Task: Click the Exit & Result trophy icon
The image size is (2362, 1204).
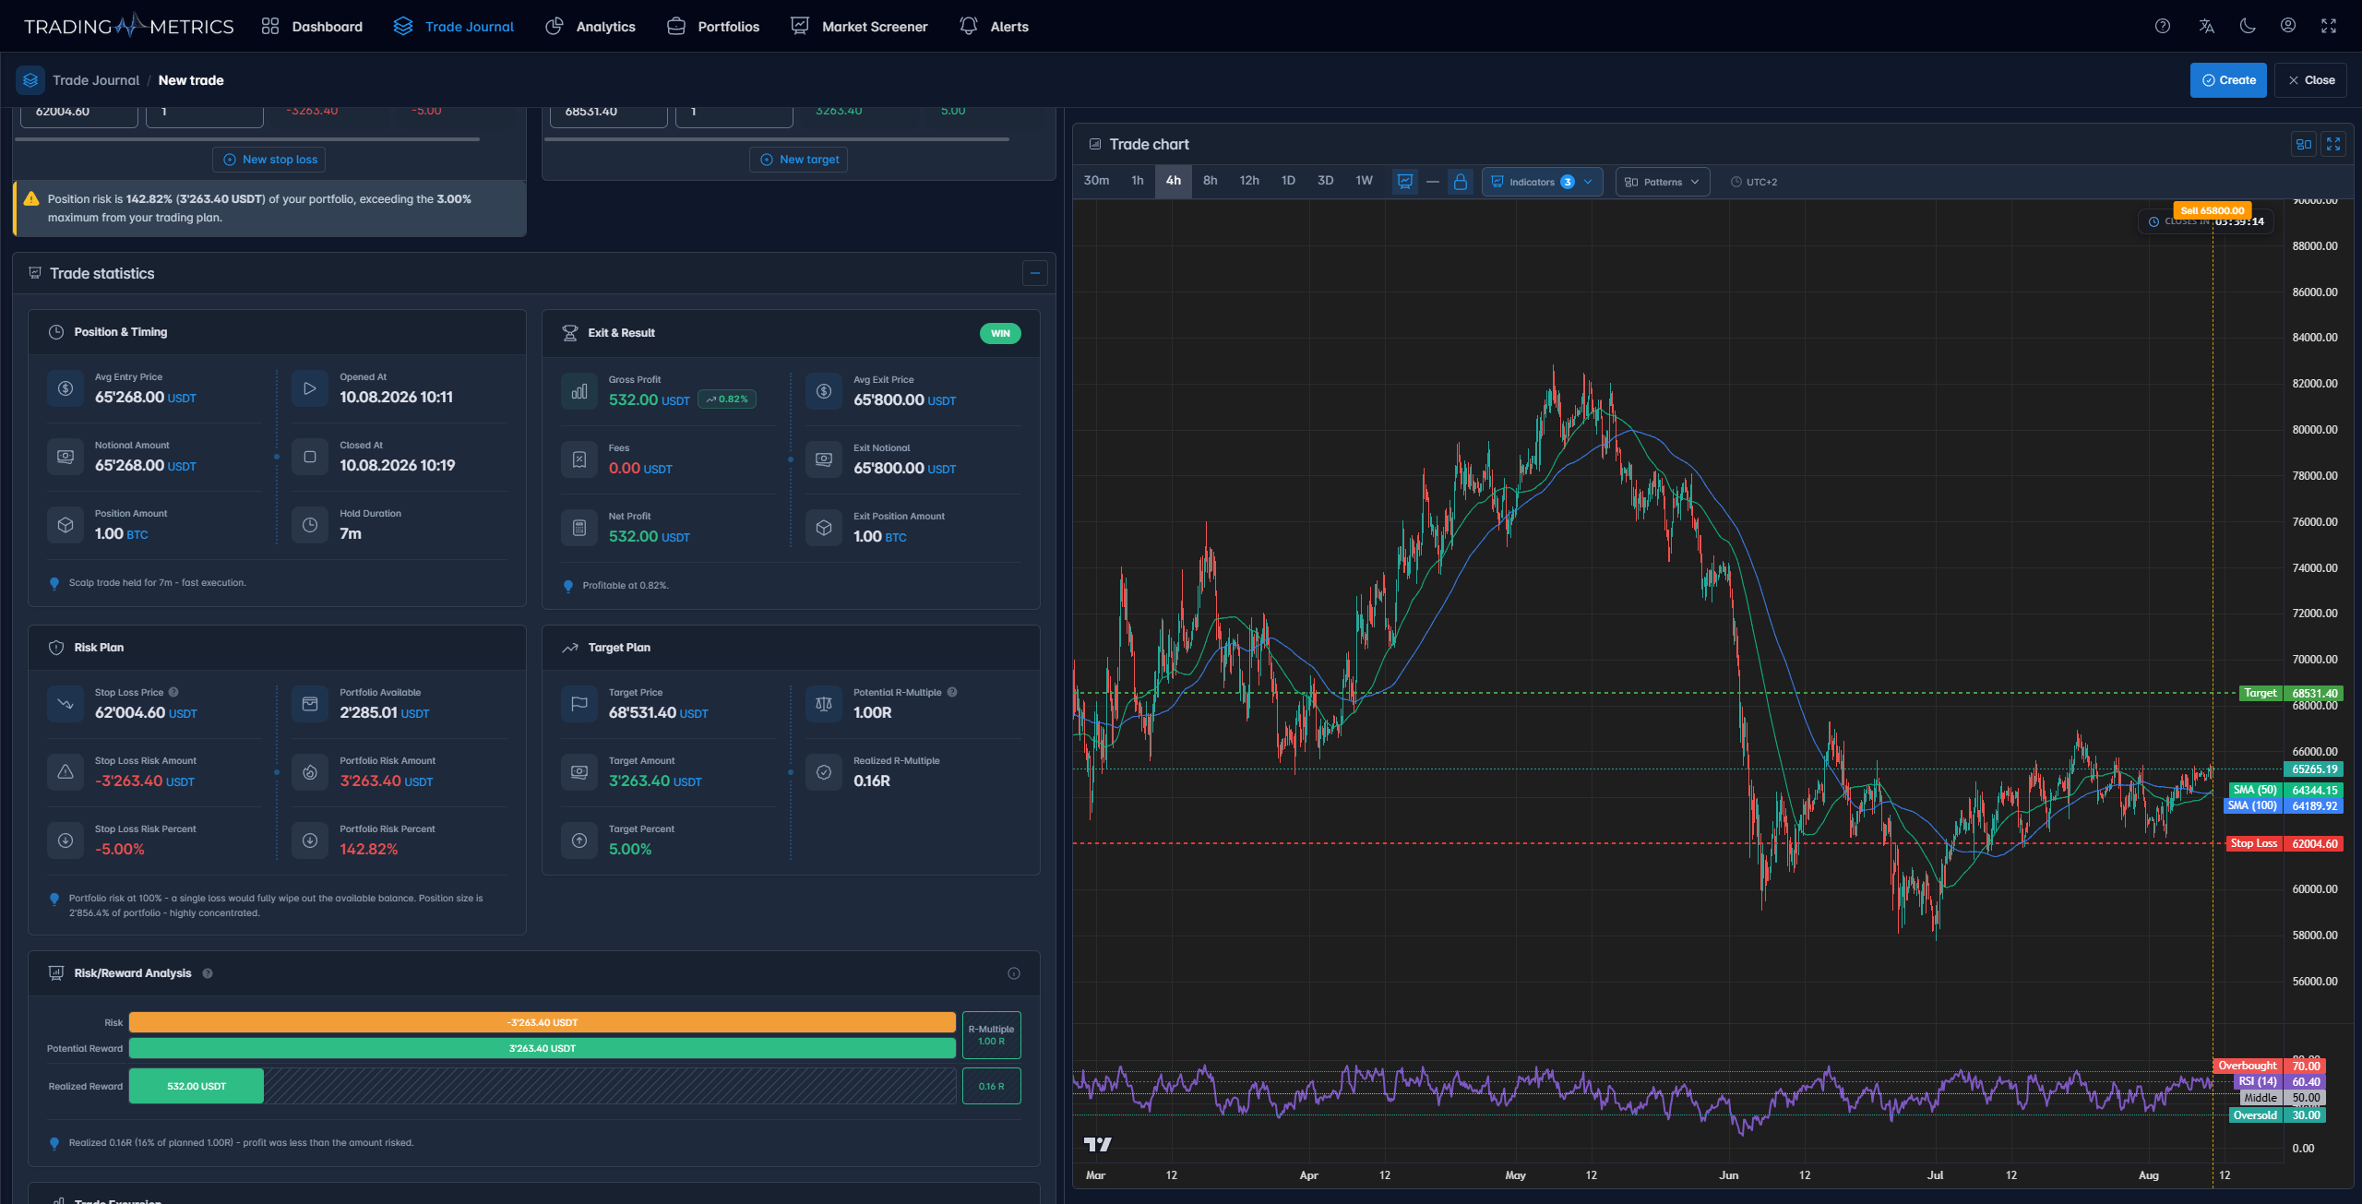Action: tap(570, 333)
